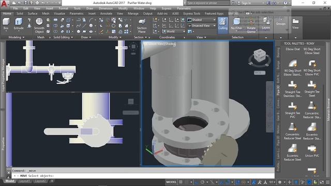This screenshot has height=186, width=331.
Task: Click the ViewCube in the 3D viewport
Action: pos(260,56)
